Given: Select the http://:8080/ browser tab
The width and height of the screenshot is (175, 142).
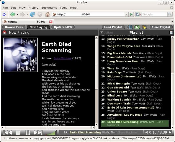Looking at the screenshot, I should pos(28,22).
